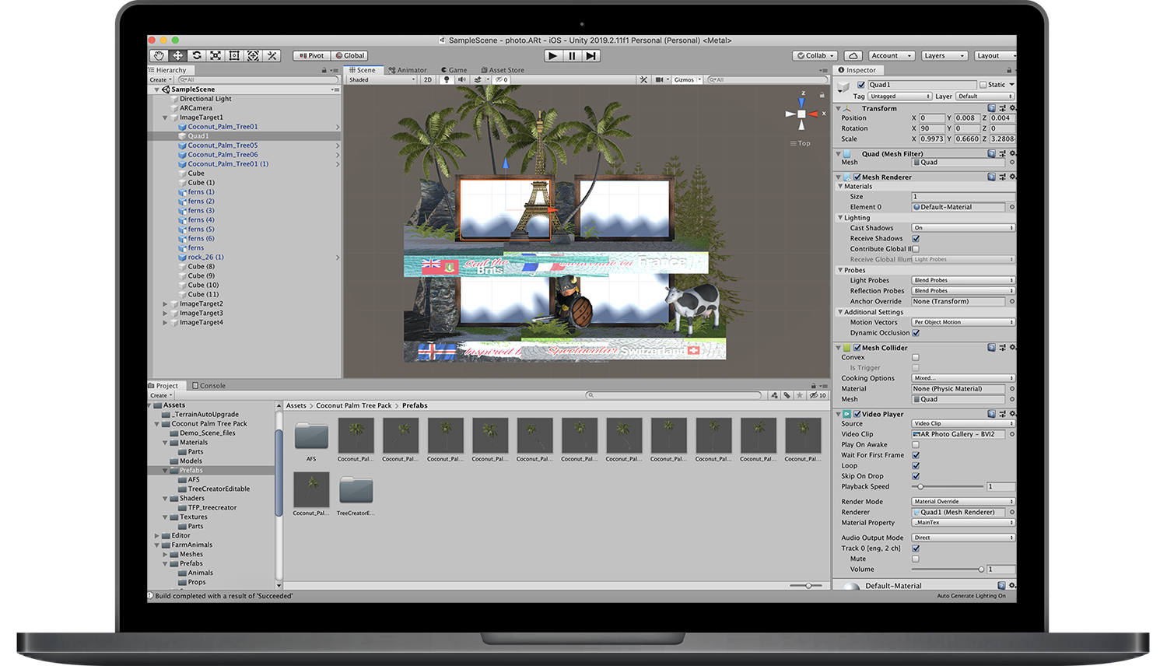Open Transform component help icon

point(991,108)
